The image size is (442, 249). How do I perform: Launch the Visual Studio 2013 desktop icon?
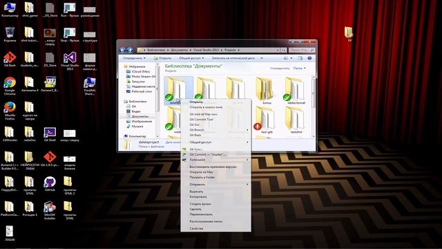coord(70,60)
